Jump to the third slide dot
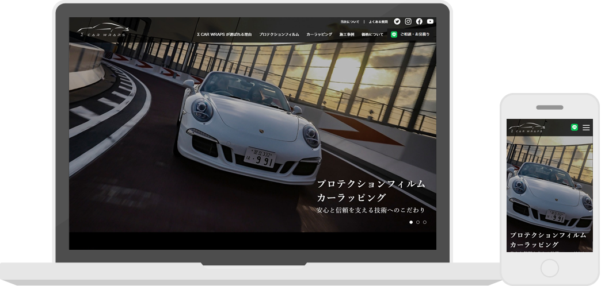This screenshot has height=286, width=601. click(425, 222)
